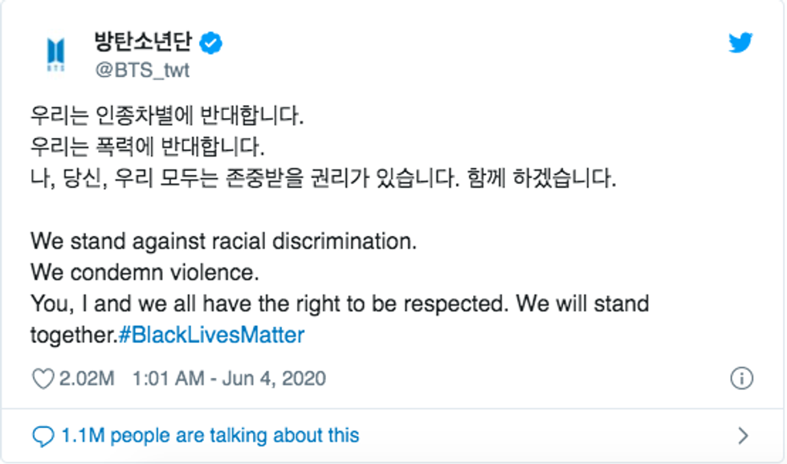787x464 pixels.
Task: Like the tweet with the heart icon
Action: pyautogui.click(x=42, y=378)
